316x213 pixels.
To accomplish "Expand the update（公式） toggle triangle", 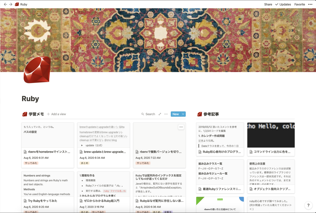I will tap(82, 145).
